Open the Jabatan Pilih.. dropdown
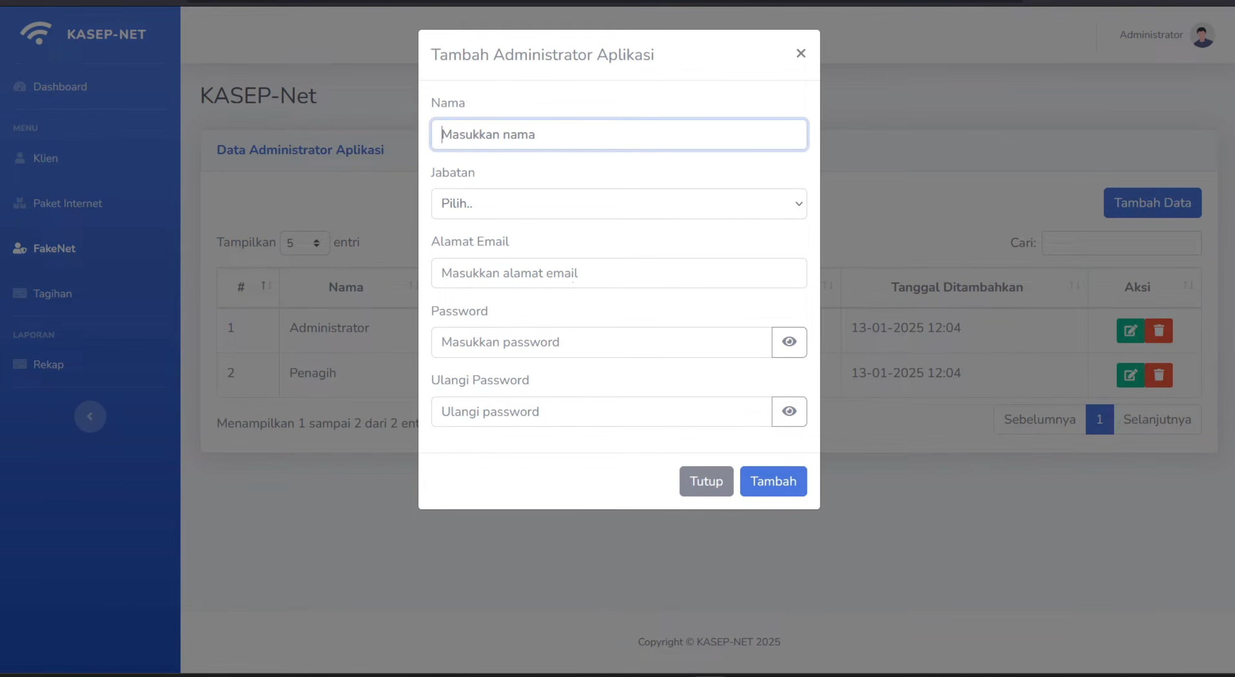1235x677 pixels. coord(619,203)
